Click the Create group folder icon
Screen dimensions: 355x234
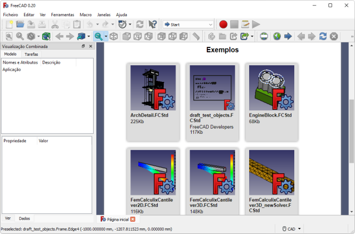pos(222,36)
